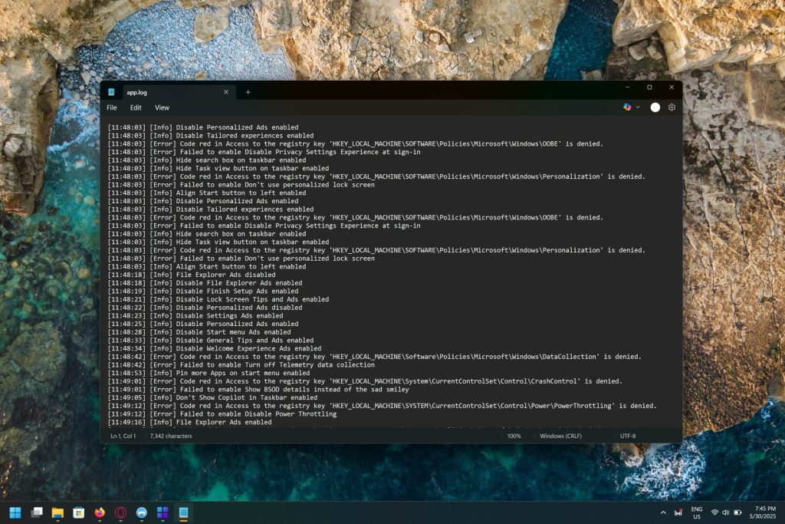785x524 pixels.
Task: Click the white account profile circle
Action: tap(655, 107)
